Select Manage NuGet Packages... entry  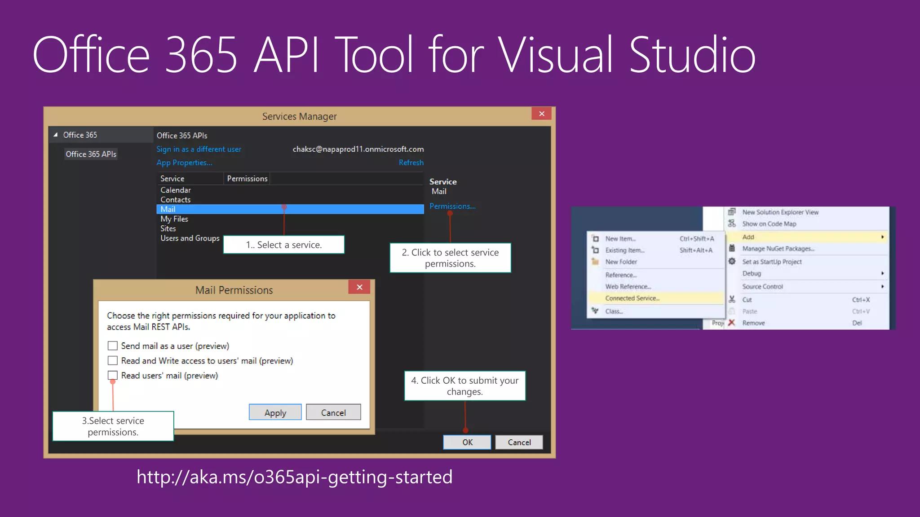click(x=807, y=249)
